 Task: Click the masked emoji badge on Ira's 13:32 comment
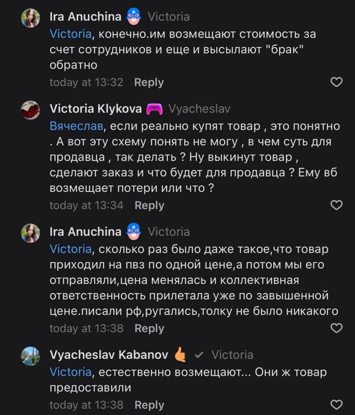(x=134, y=17)
